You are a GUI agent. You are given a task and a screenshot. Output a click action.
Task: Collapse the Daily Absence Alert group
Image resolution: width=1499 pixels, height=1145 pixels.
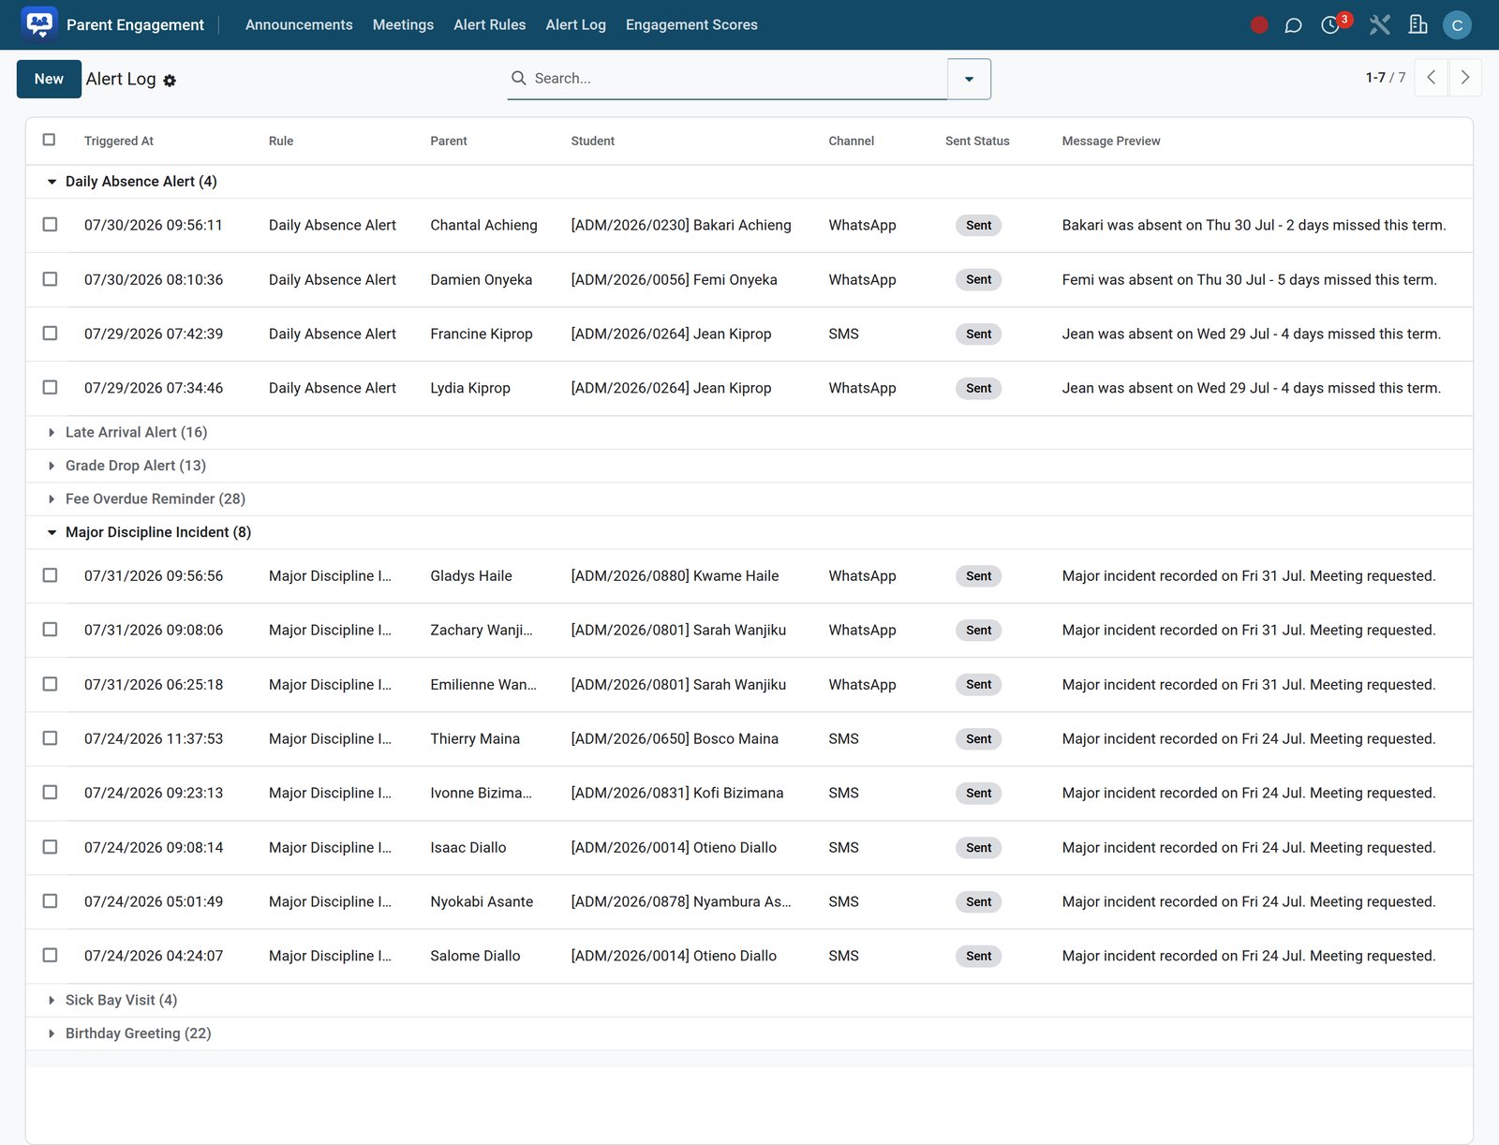click(x=141, y=182)
